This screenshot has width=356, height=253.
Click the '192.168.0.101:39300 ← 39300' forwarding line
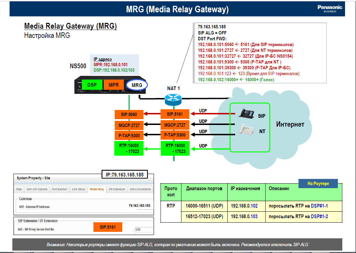pos(244,68)
